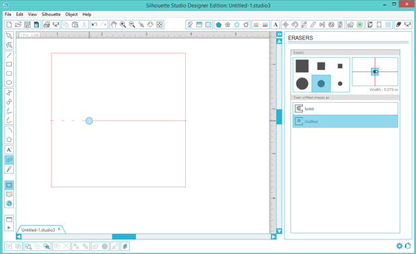Choose the Select arrow tool
The width and height of the screenshot is (416, 254).
tap(9, 36)
